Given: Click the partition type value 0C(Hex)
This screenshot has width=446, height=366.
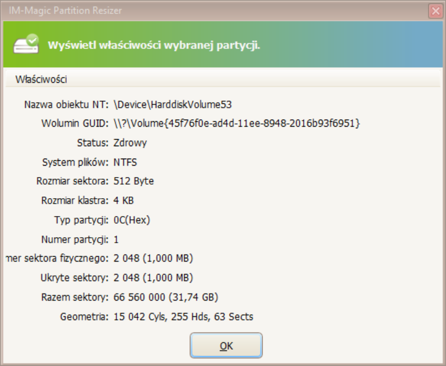Looking at the screenshot, I should (132, 220).
